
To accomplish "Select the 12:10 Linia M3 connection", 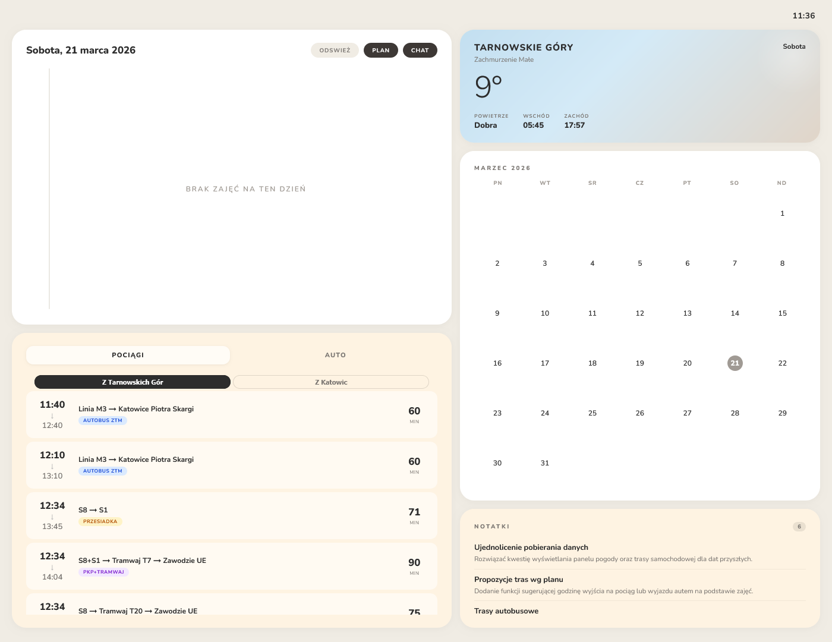I will tap(232, 465).
